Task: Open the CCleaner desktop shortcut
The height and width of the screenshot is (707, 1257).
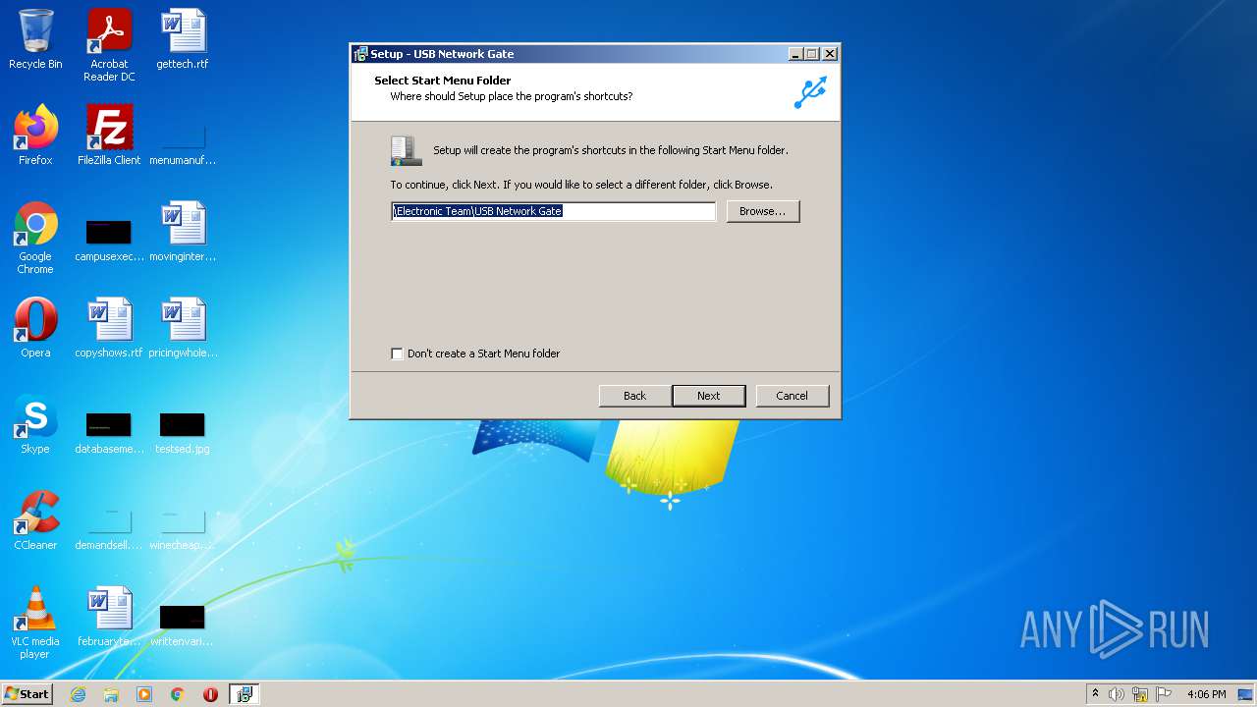Action: (35, 520)
